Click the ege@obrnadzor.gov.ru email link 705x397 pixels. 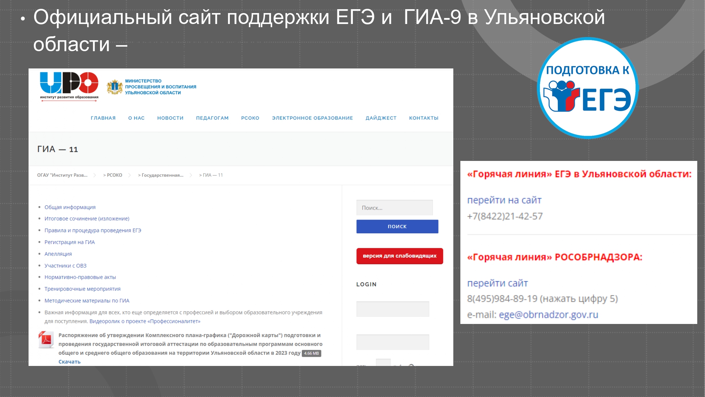click(x=548, y=315)
